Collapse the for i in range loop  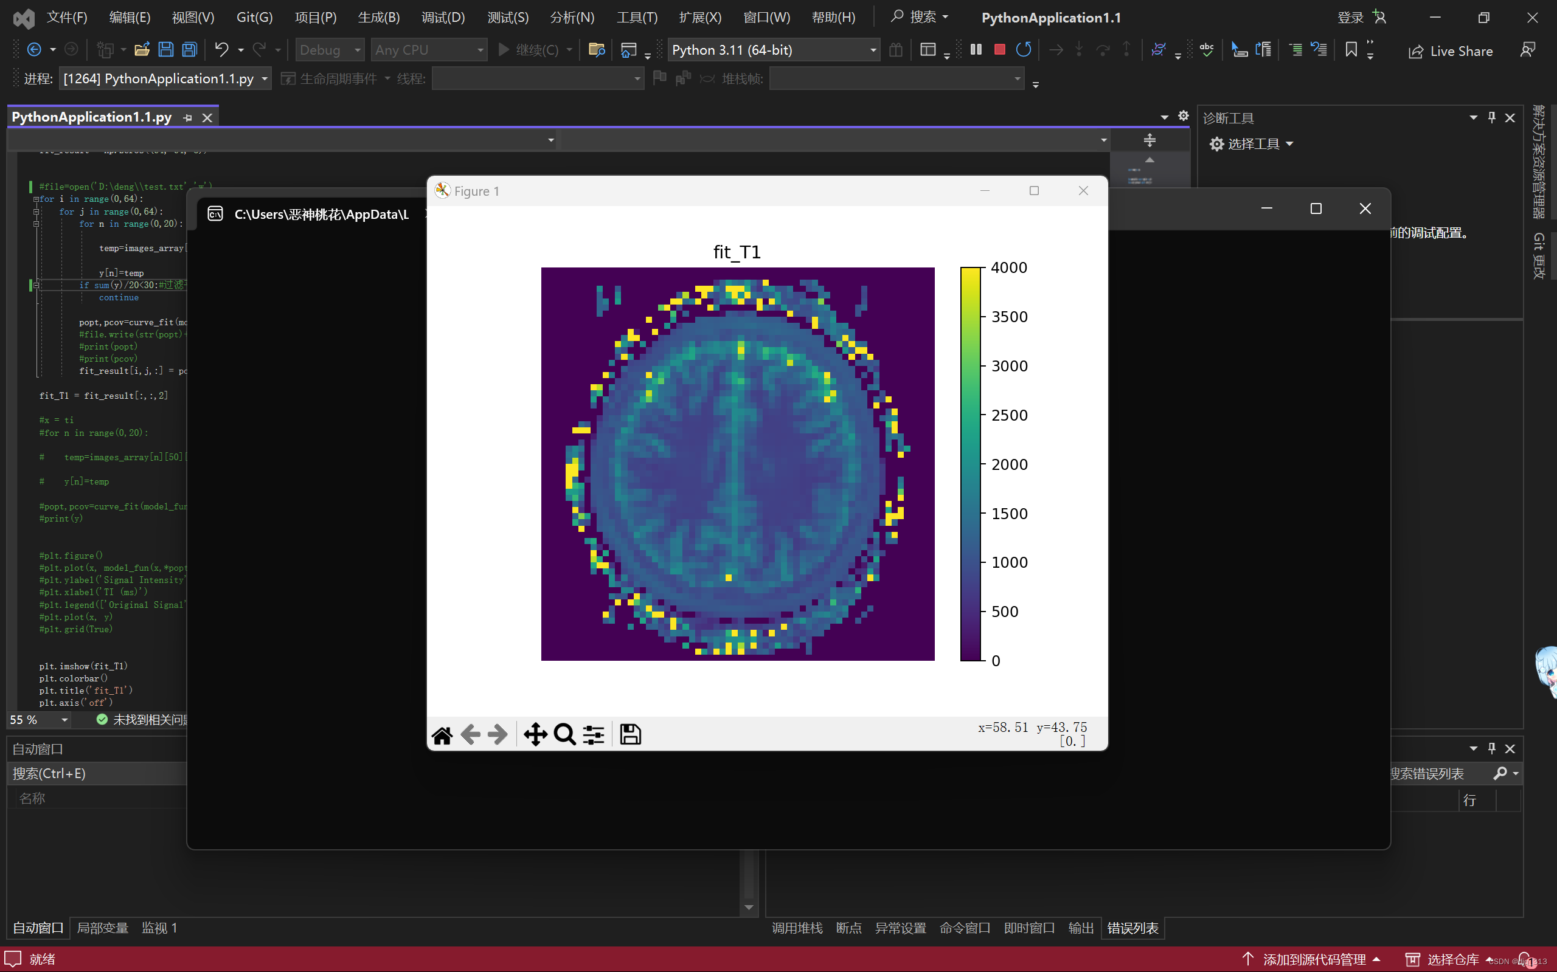coord(36,199)
